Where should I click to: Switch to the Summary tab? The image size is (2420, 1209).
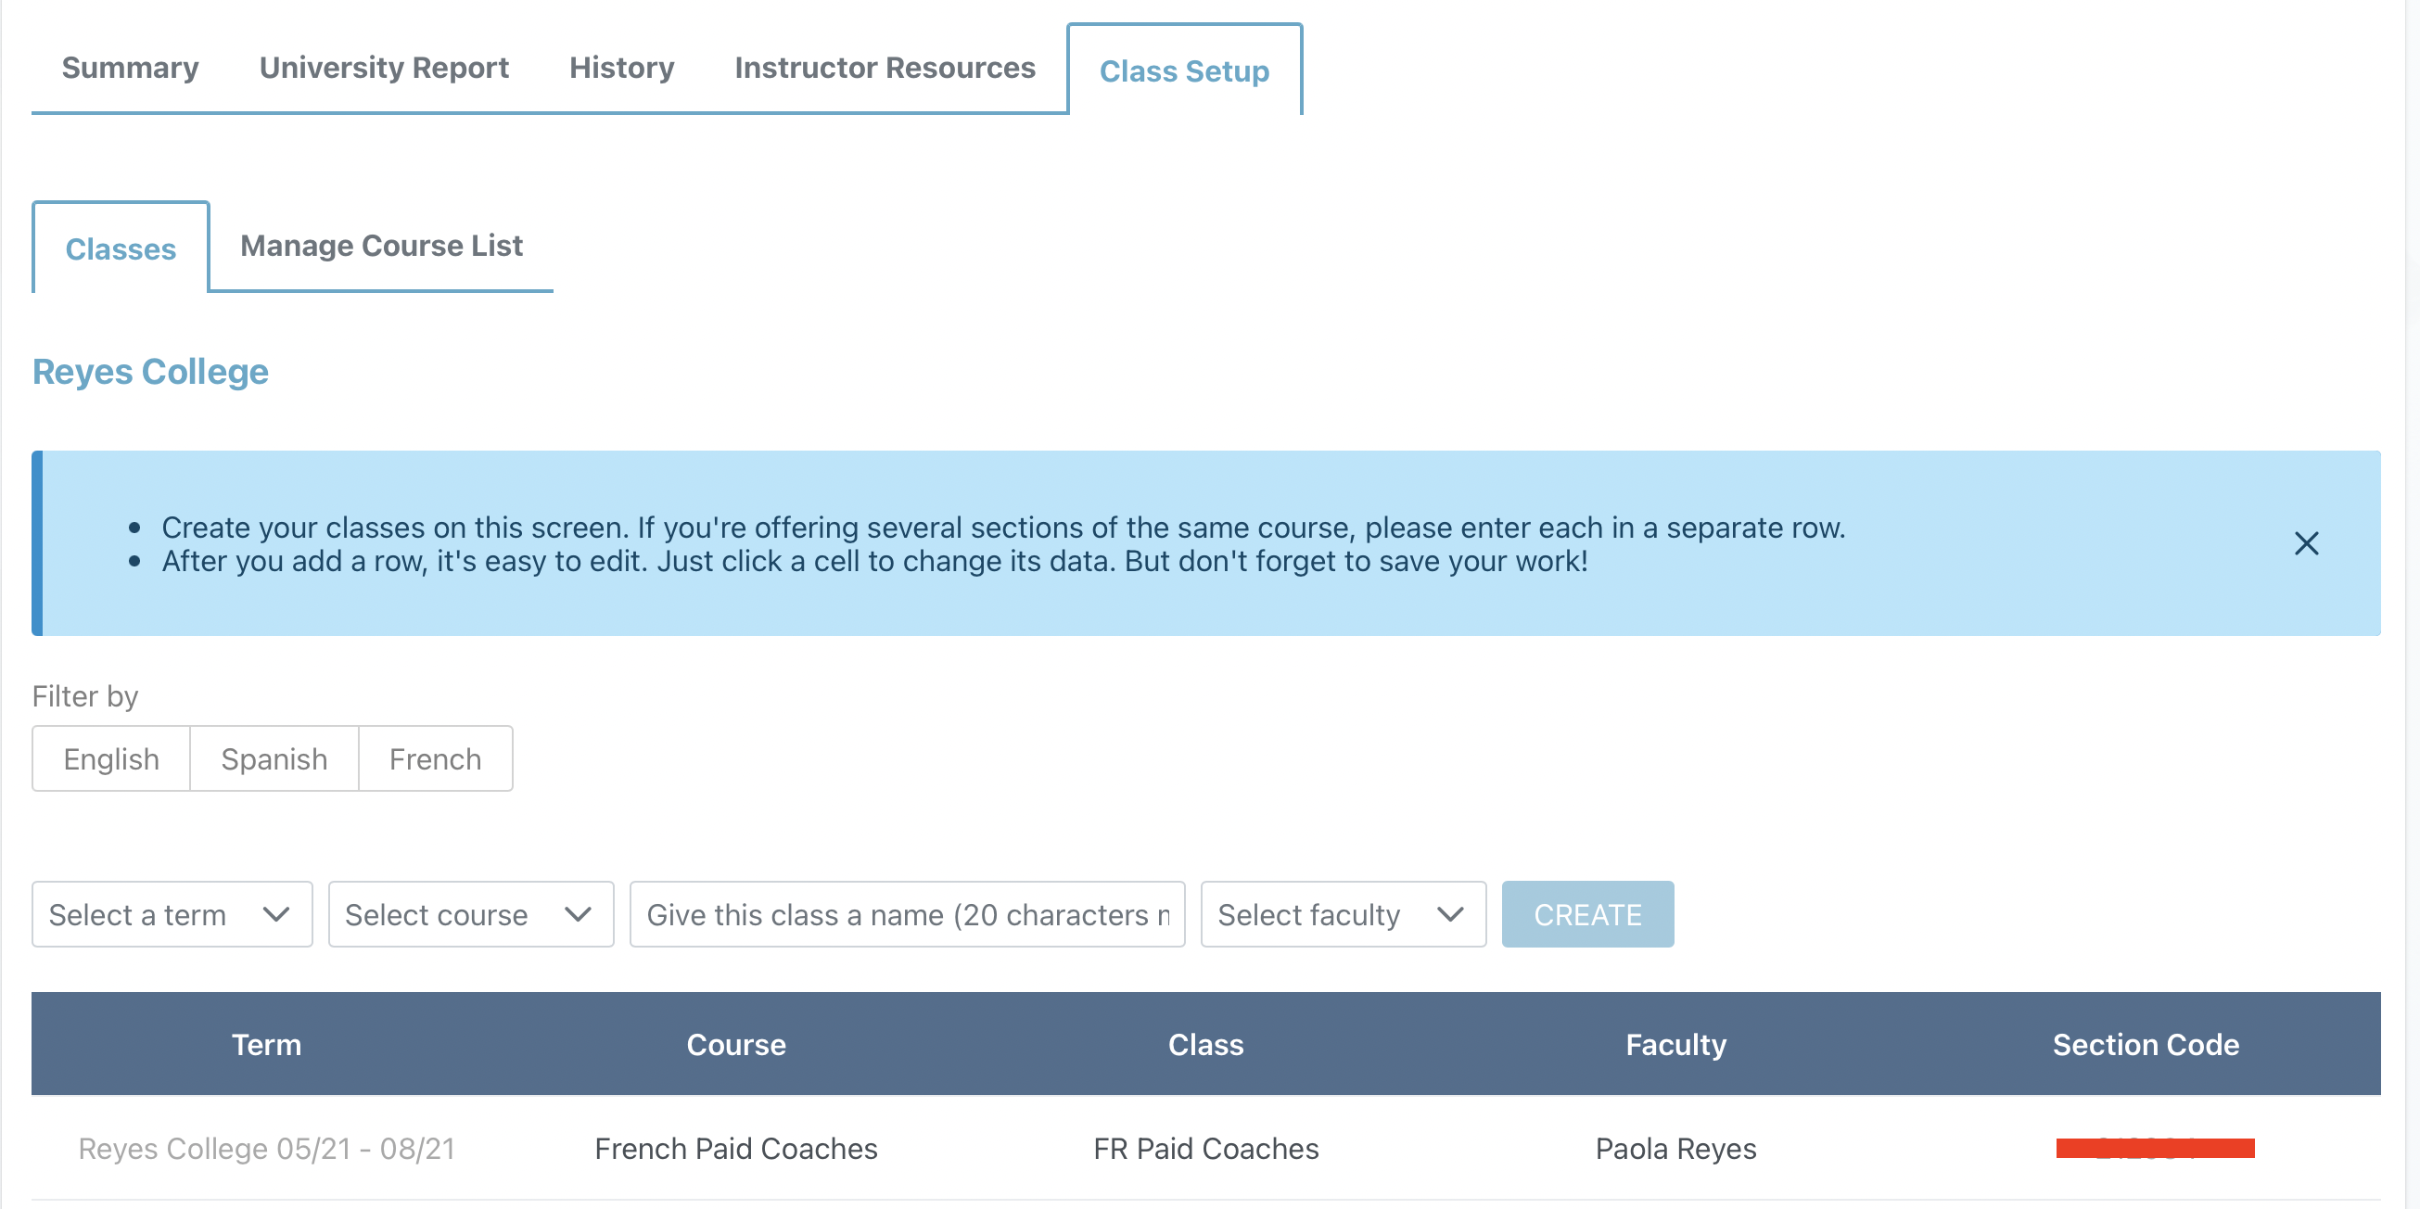click(x=131, y=68)
